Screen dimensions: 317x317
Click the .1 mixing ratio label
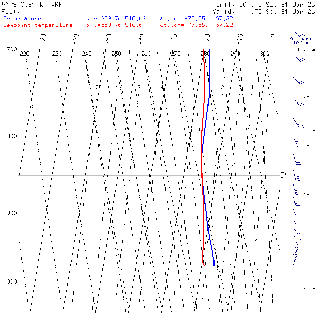tap(116, 88)
